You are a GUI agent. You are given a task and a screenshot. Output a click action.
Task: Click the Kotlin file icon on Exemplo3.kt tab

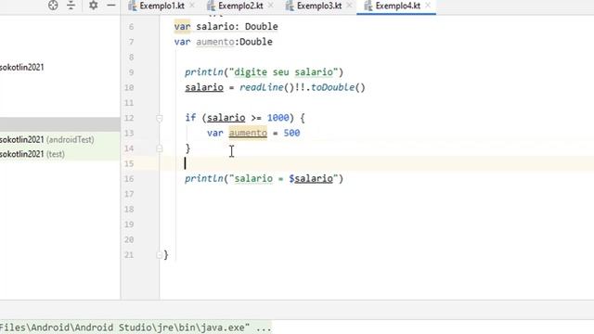pos(290,6)
